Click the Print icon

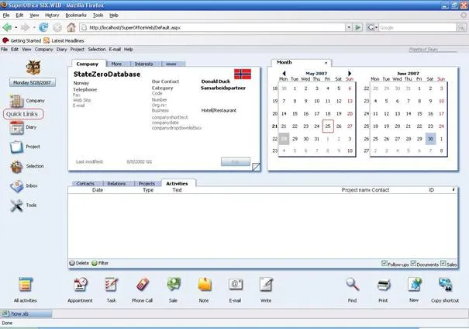(x=383, y=285)
